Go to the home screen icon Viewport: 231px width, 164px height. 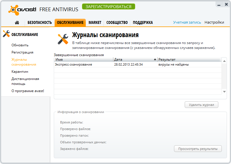coord(17,22)
